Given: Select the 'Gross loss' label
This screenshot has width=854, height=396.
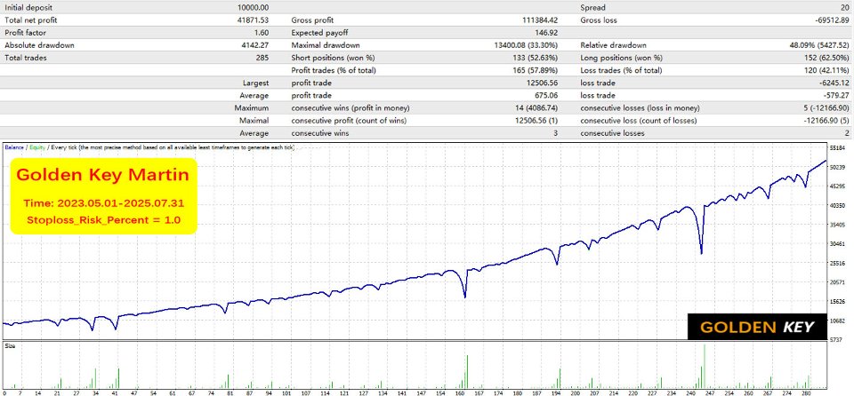Looking at the screenshot, I should click(x=600, y=20).
